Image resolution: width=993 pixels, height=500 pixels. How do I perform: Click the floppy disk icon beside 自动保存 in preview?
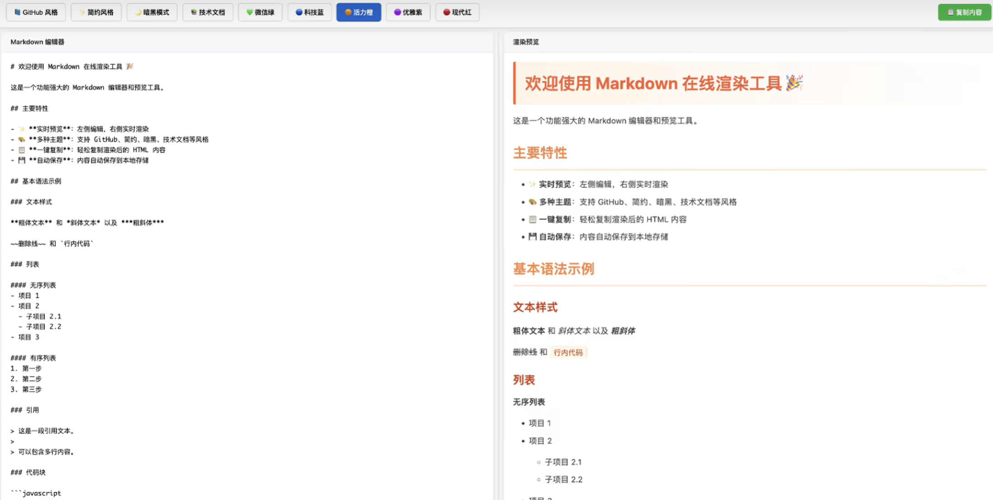(x=532, y=237)
